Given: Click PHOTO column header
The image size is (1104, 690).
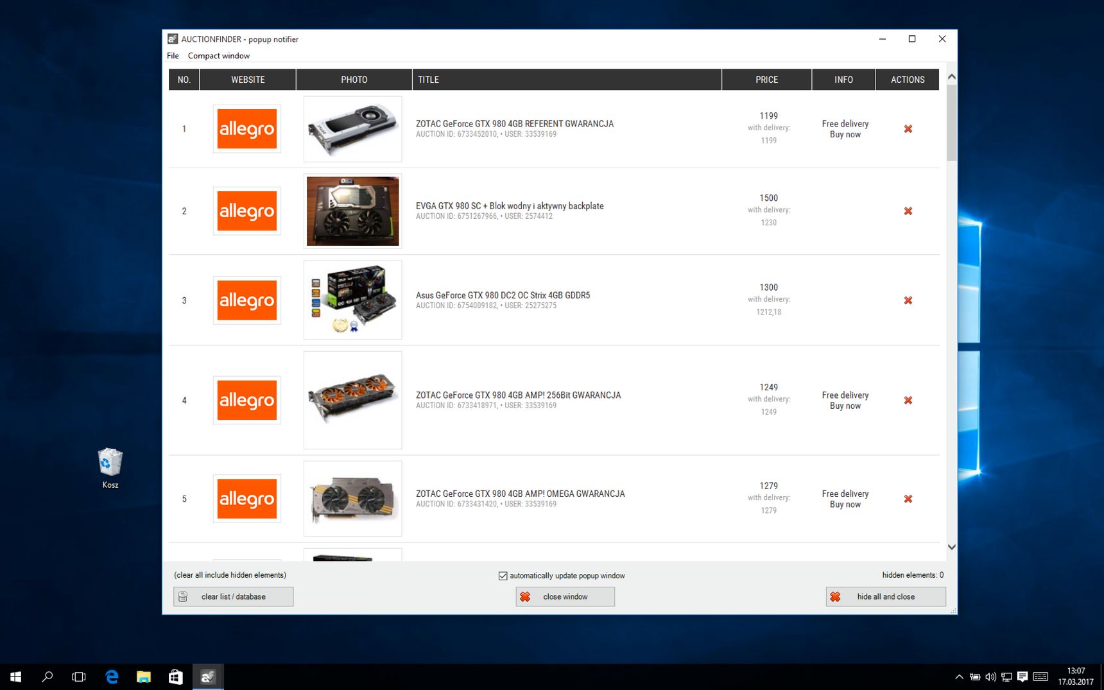Looking at the screenshot, I should coord(354,80).
